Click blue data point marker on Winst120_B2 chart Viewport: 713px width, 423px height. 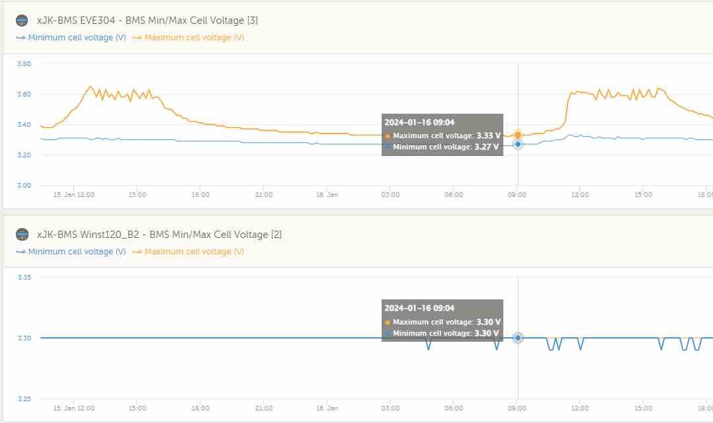(518, 338)
